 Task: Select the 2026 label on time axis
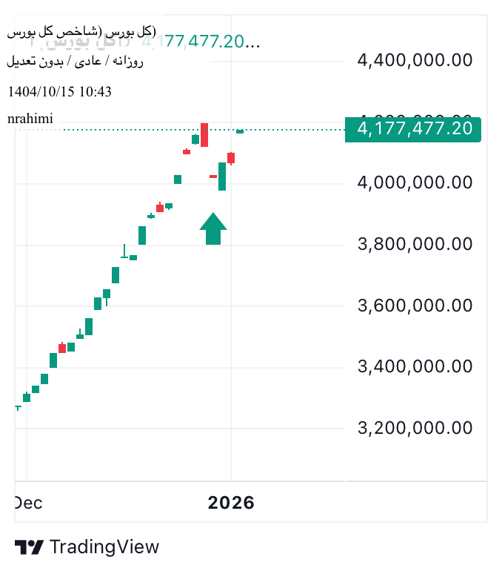(231, 503)
